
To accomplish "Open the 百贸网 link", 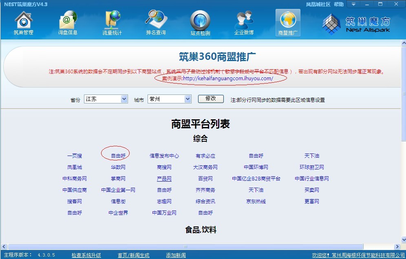I will 205,178.
